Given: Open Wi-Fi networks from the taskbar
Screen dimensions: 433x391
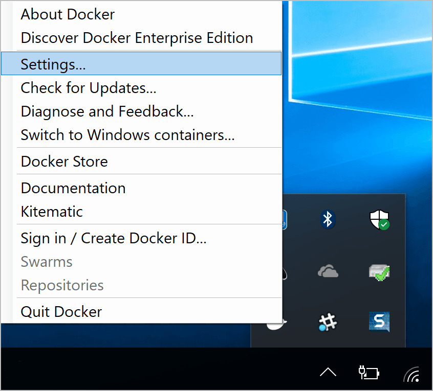Looking at the screenshot, I should 412,373.
